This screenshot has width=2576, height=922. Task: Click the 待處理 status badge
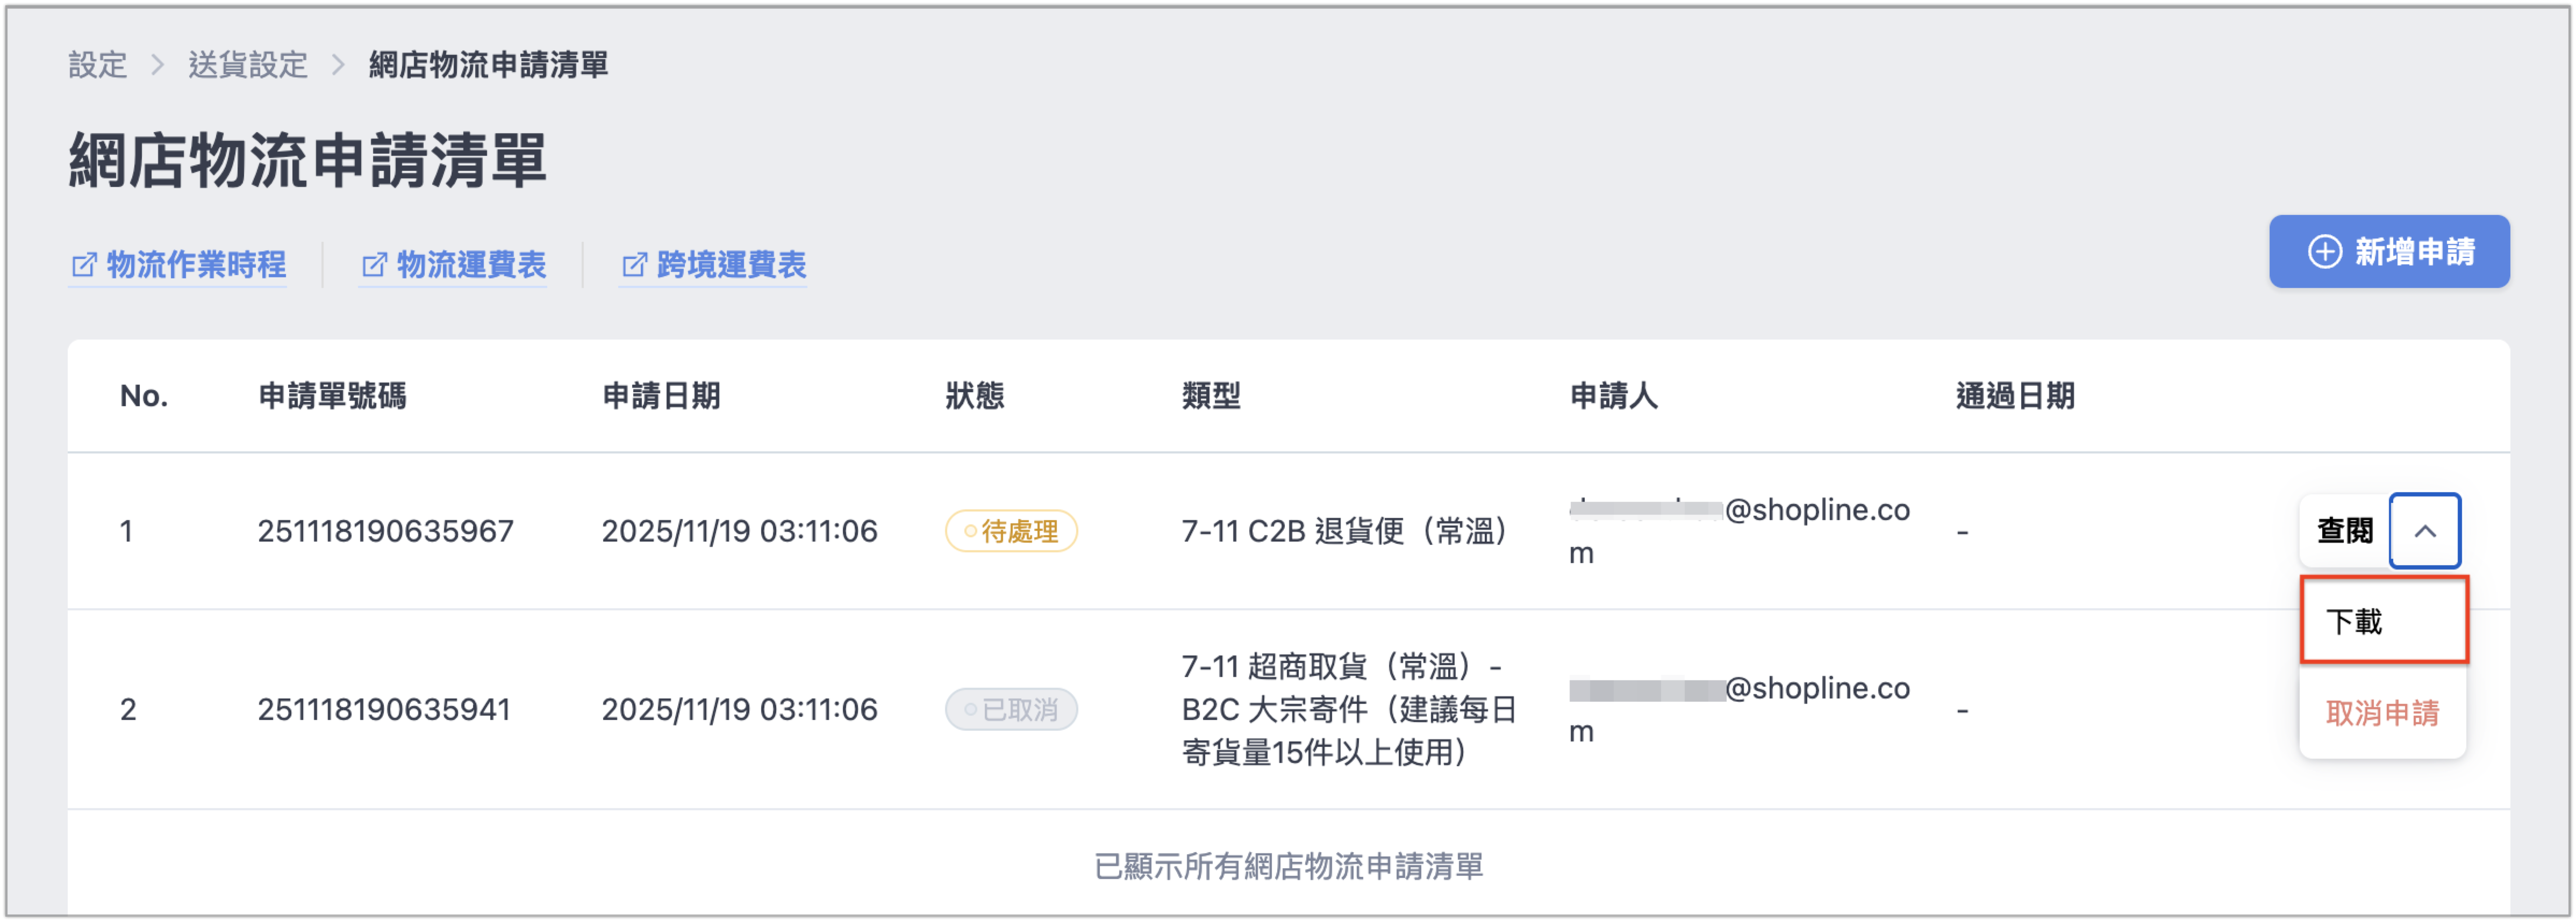[x=1011, y=531]
